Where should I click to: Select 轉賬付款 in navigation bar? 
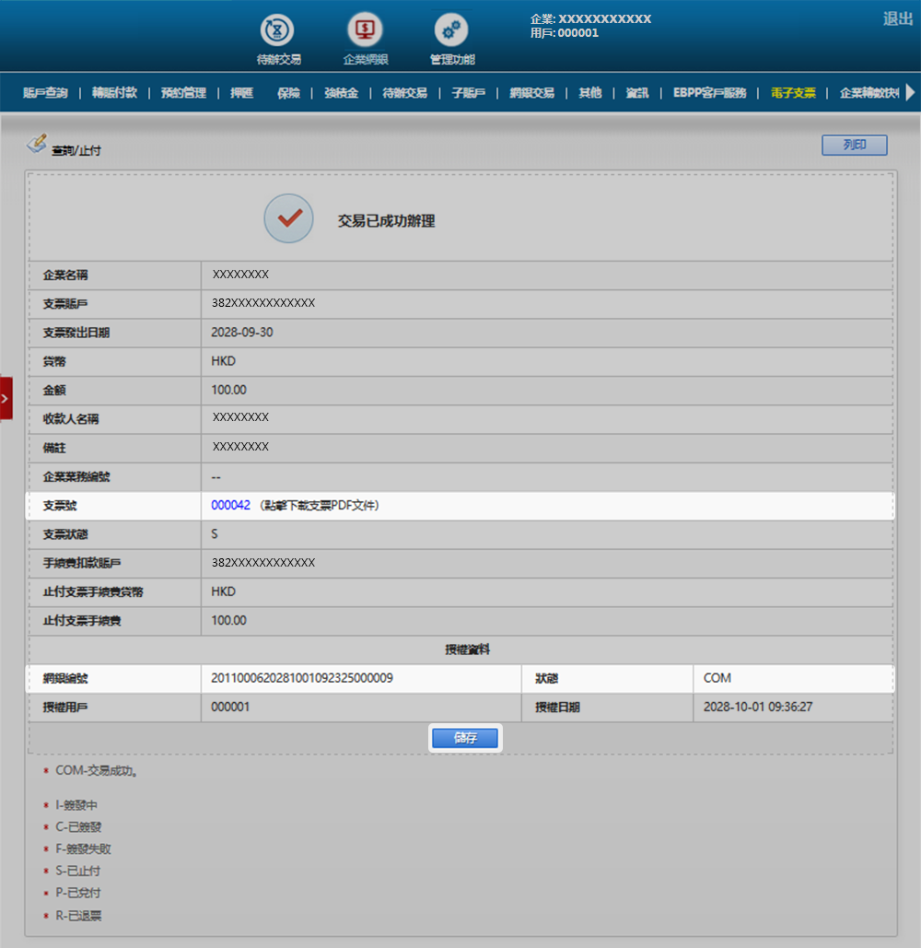[x=114, y=93]
